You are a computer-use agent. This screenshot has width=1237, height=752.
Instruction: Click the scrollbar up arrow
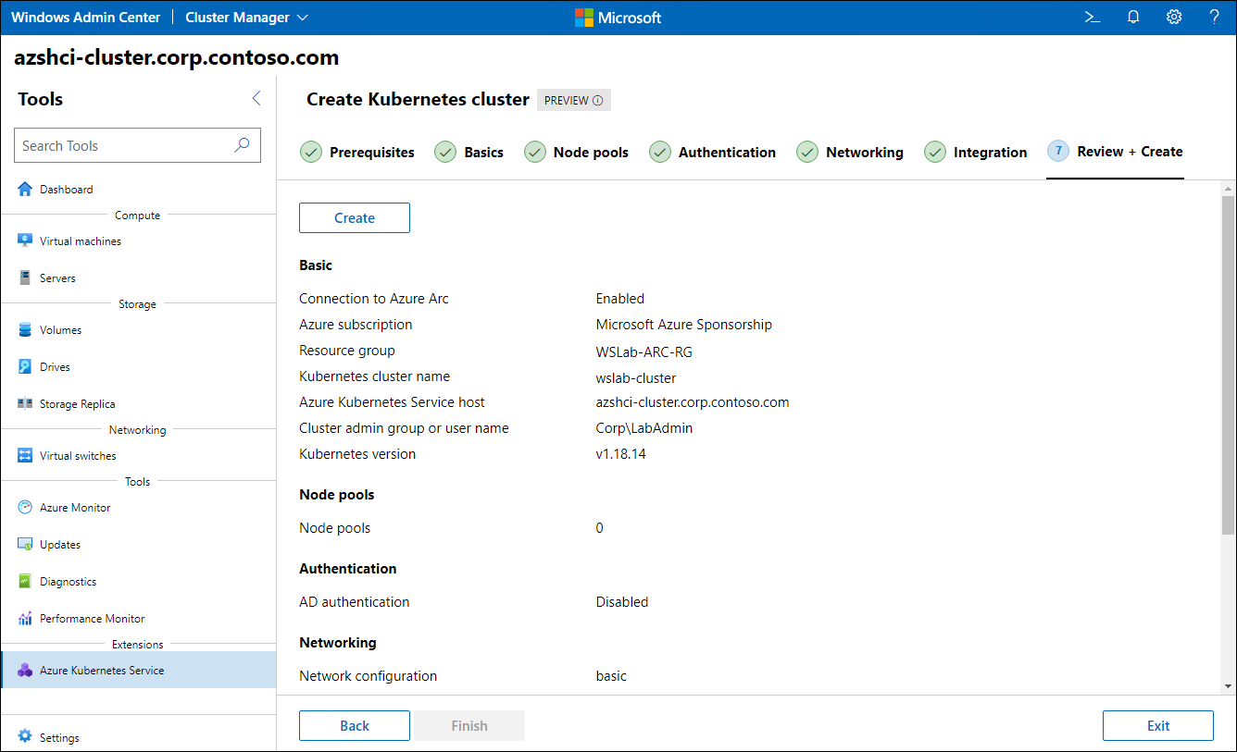(1229, 188)
